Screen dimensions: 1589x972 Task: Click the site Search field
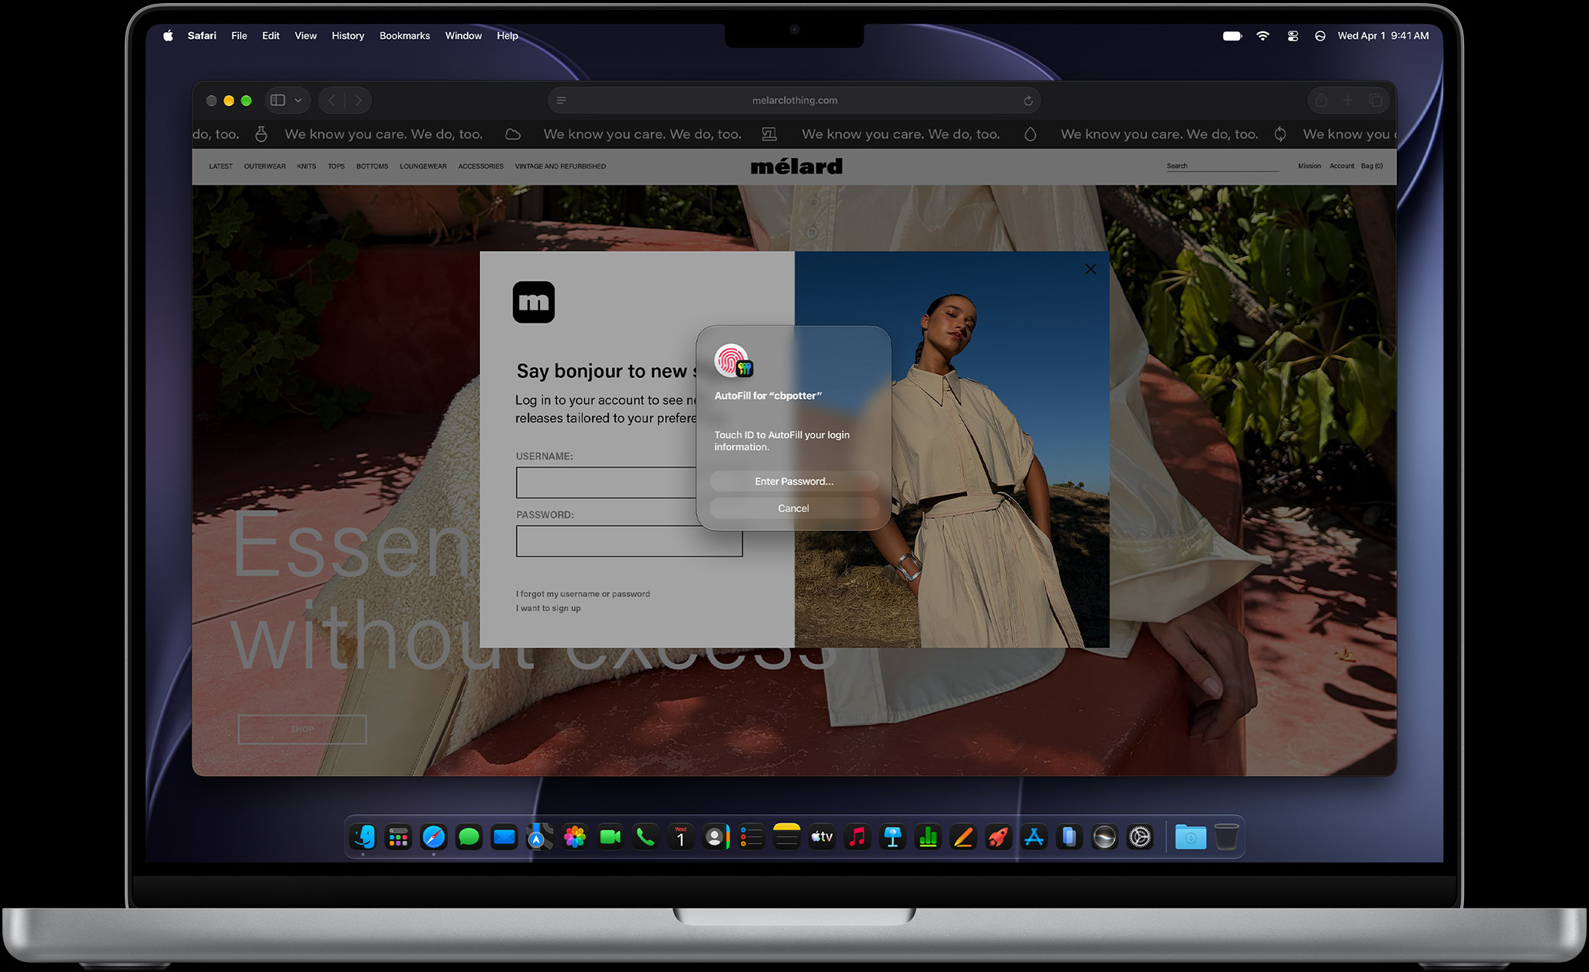click(x=1222, y=166)
